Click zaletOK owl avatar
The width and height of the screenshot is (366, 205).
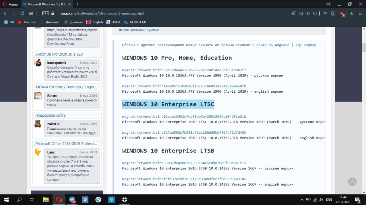pyautogui.click(x=38, y=124)
